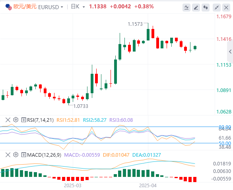Click the low label 1.0733
The height and width of the screenshot is (190, 233).
point(81,106)
